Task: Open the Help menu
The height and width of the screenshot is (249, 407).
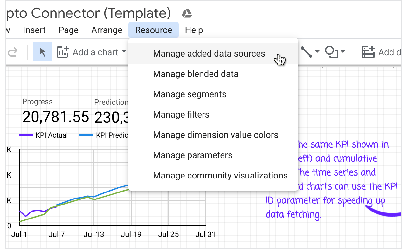Action: click(x=194, y=30)
